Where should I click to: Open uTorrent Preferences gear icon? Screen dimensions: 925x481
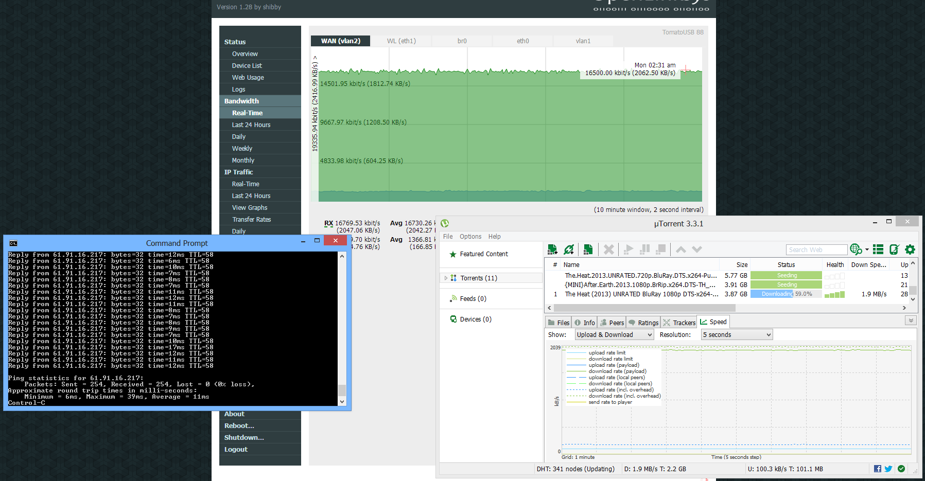[910, 250]
